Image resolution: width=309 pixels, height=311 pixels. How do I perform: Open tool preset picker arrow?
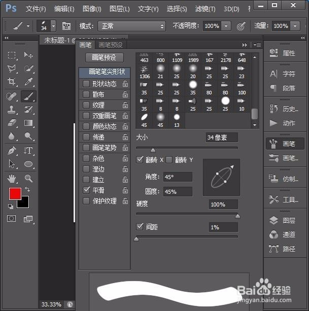pos(28,26)
